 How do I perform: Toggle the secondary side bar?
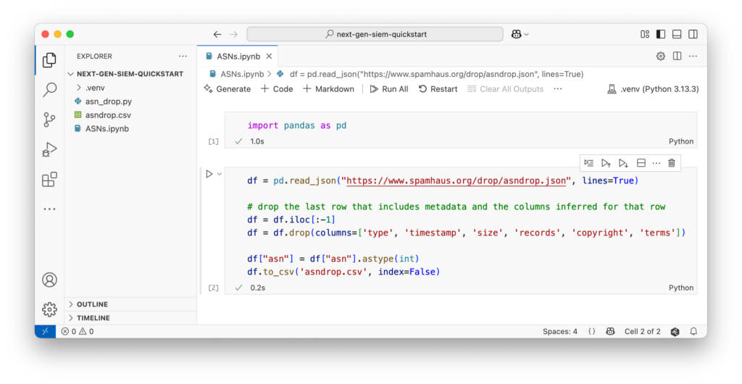(x=693, y=34)
